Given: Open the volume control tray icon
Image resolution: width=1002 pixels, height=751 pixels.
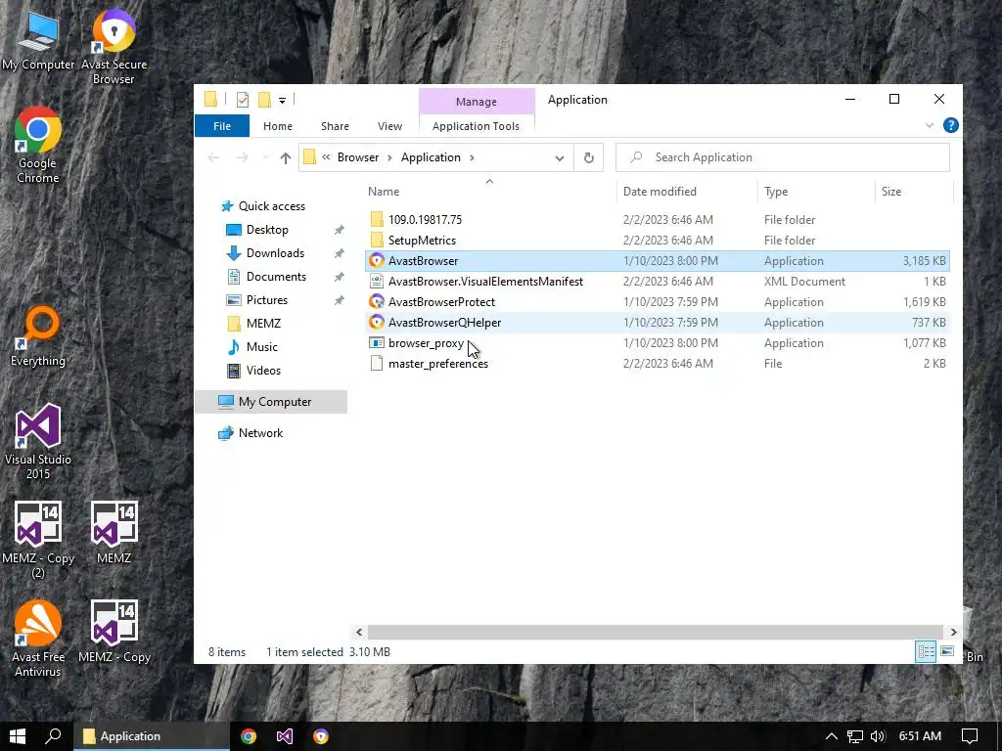Looking at the screenshot, I should (878, 736).
